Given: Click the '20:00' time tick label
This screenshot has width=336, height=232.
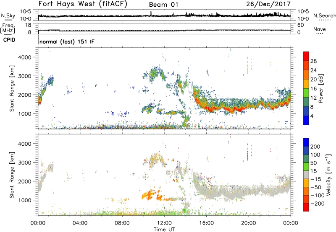Looking at the screenshot, I should pos(248,223).
